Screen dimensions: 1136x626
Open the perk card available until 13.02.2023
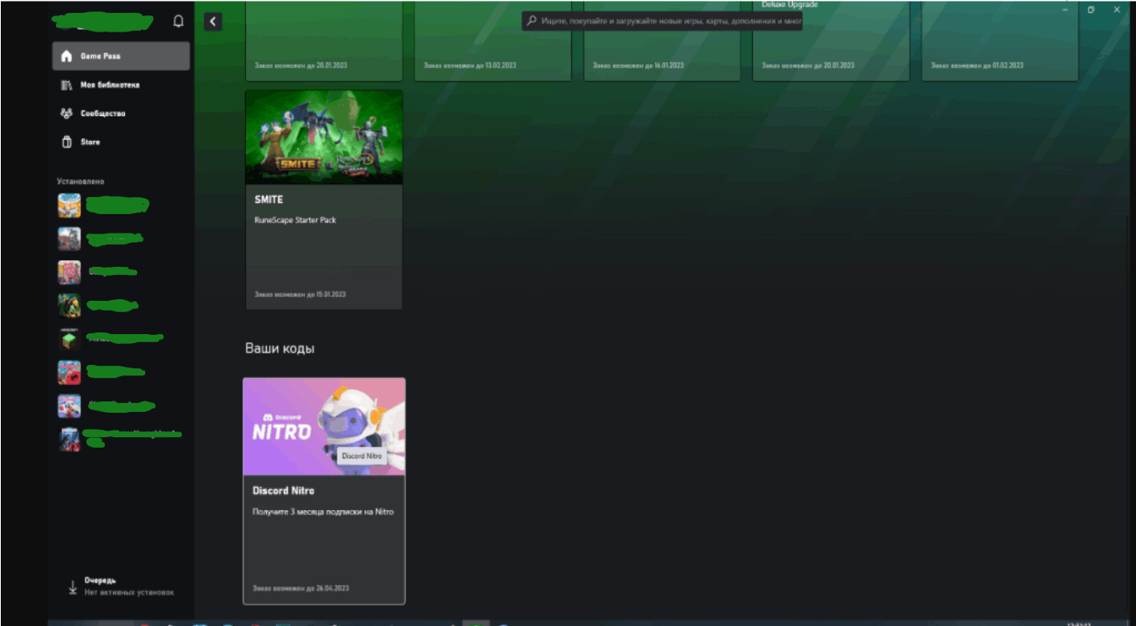pyautogui.click(x=493, y=41)
